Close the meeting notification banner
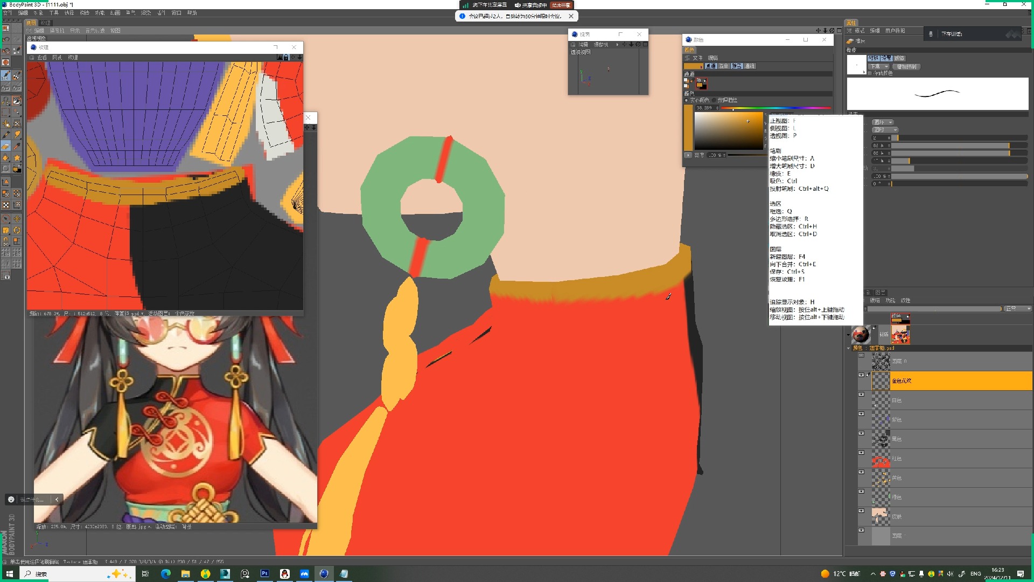The width and height of the screenshot is (1034, 582). (x=571, y=16)
